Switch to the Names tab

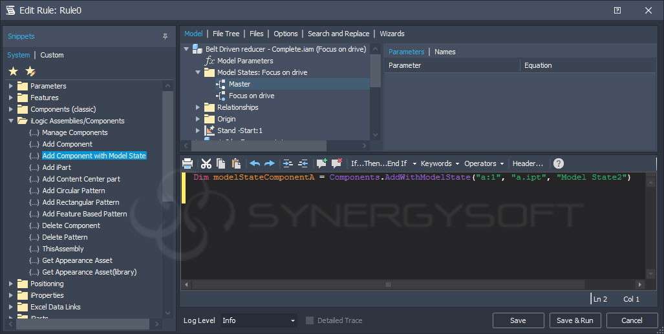tap(445, 52)
